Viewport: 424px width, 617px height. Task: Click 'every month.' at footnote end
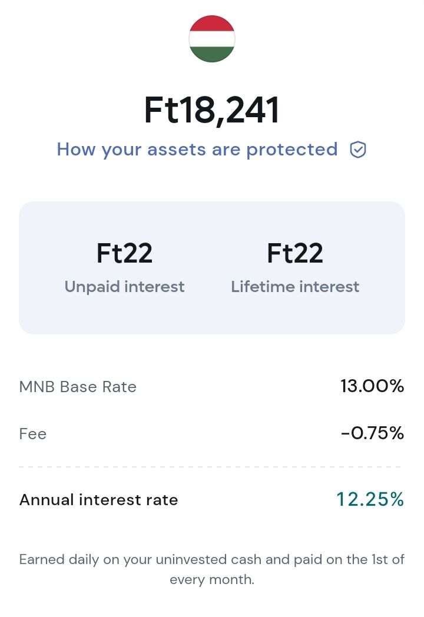212,580
